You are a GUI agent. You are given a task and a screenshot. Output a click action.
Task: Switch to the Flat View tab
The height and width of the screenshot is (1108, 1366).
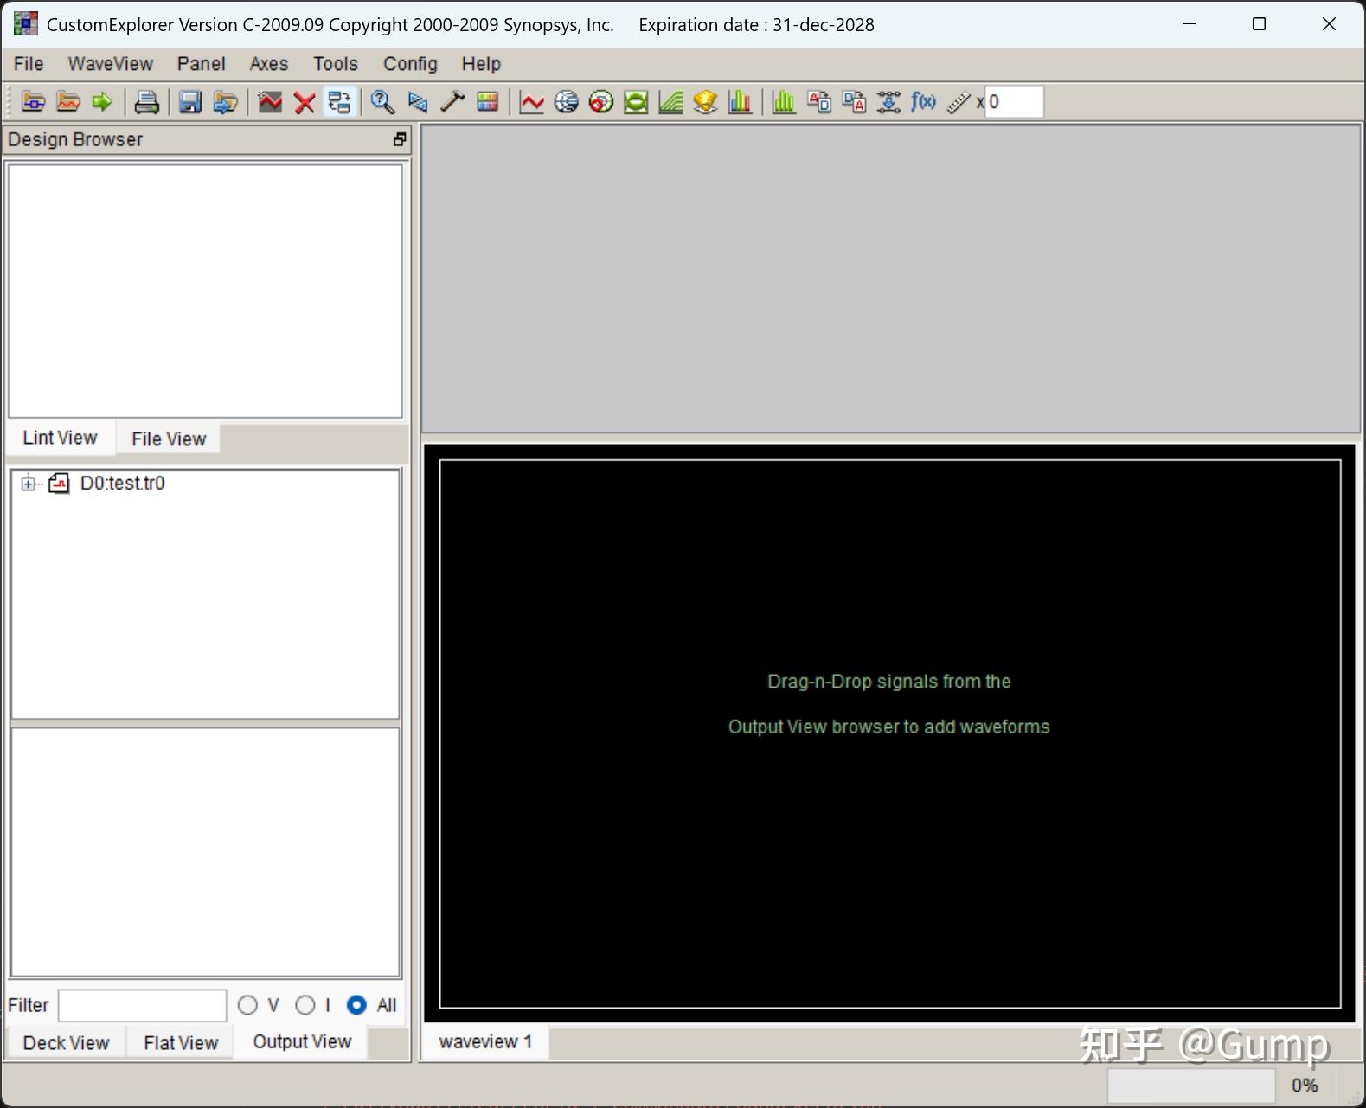pyautogui.click(x=181, y=1043)
